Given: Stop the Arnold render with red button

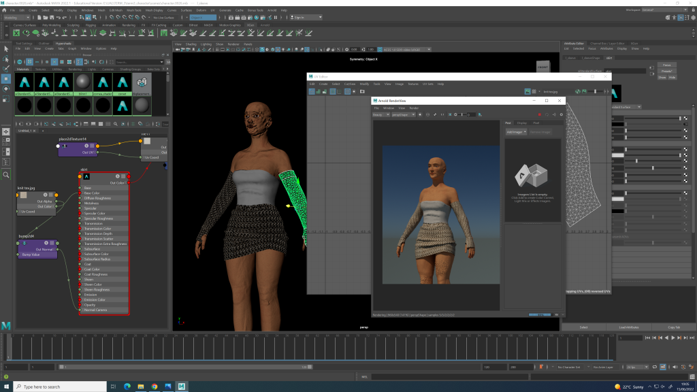Looking at the screenshot, I should tap(540, 114).
